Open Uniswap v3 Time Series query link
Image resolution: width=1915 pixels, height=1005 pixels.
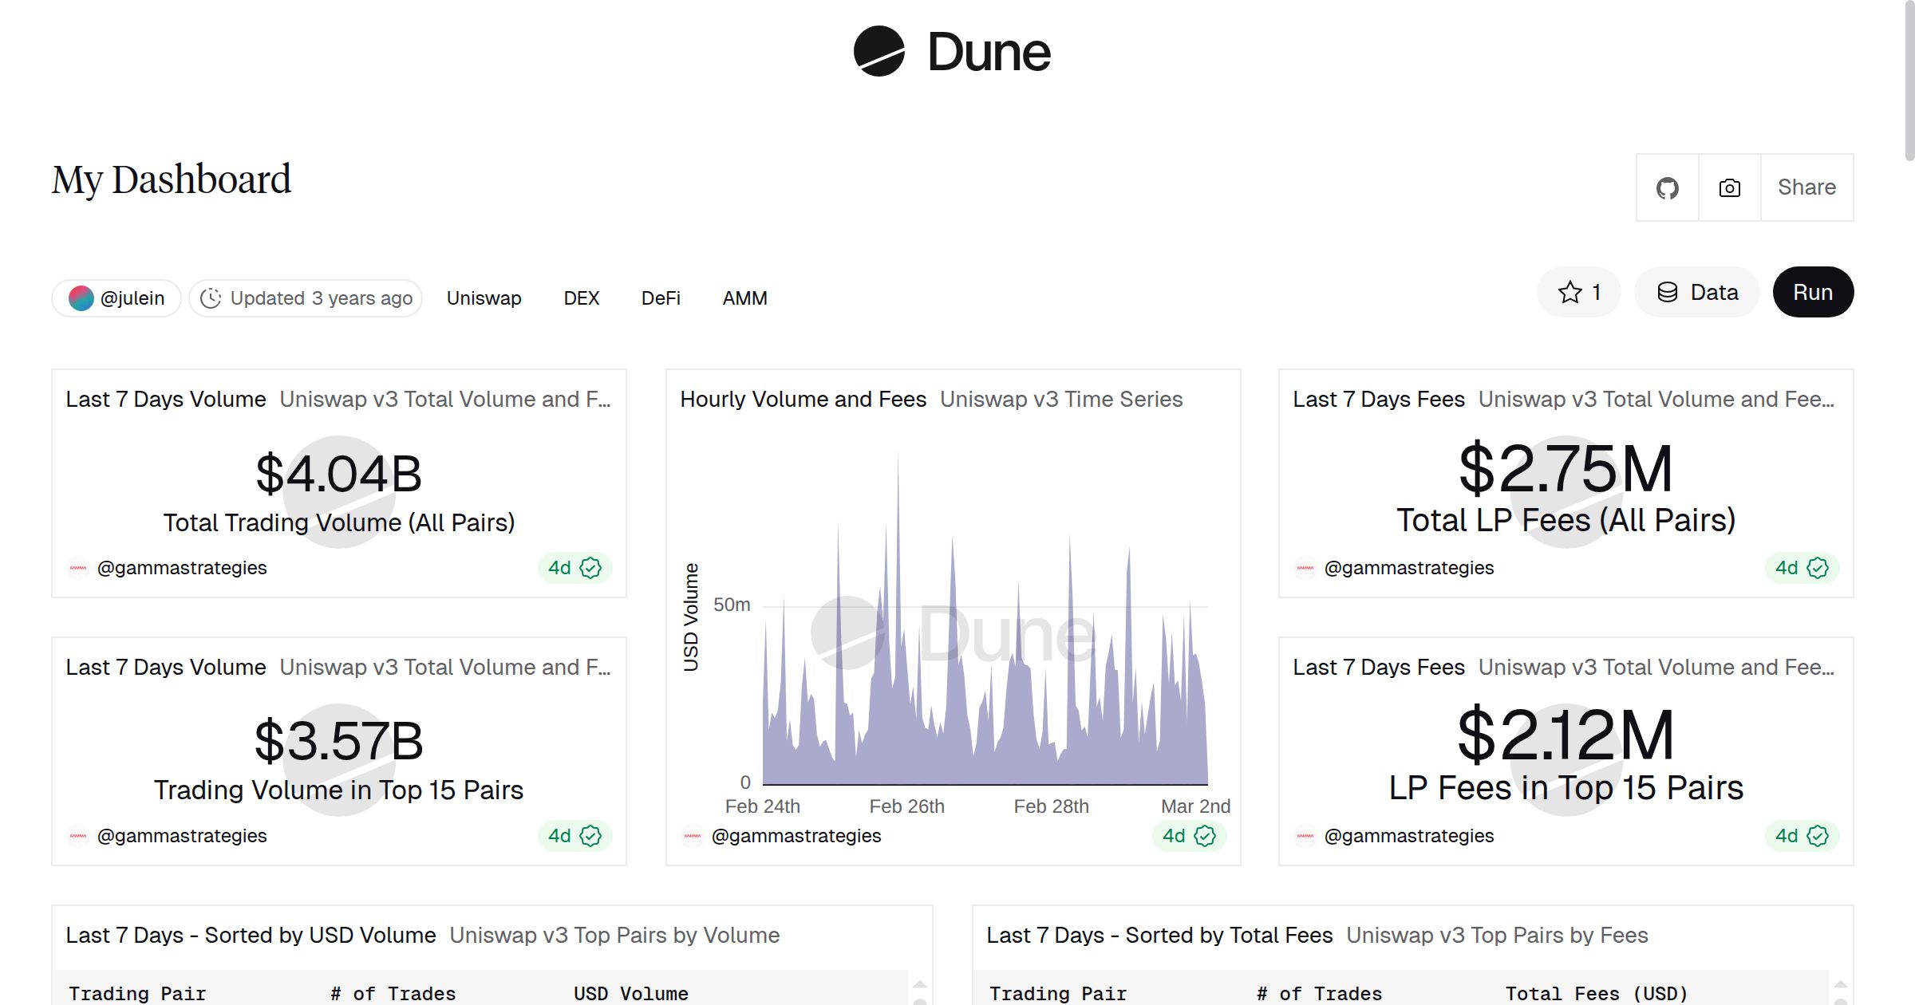(x=1060, y=400)
